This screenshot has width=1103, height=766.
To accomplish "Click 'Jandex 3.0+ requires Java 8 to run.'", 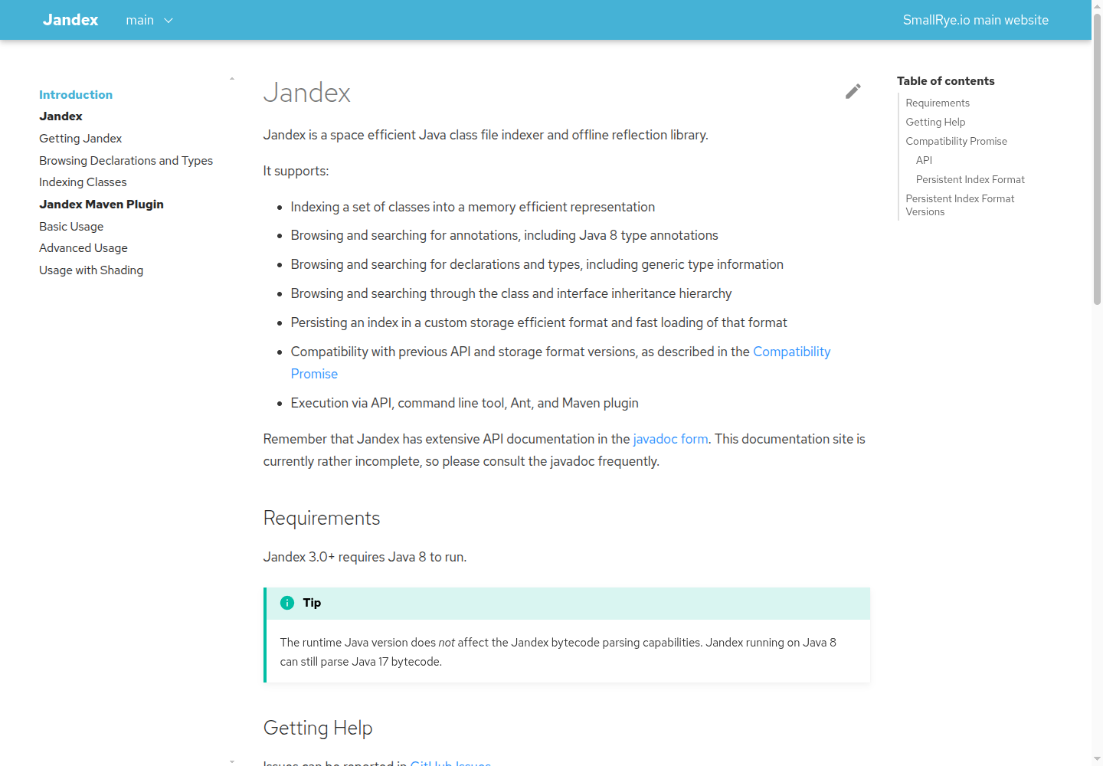I will tap(365, 557).
